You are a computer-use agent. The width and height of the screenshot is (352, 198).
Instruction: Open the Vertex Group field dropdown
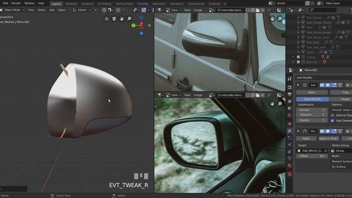coord(342,151)
